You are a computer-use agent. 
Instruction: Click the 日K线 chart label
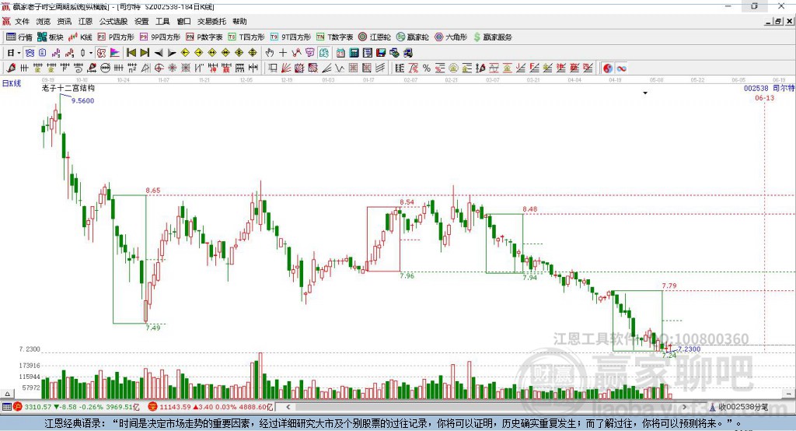pyautogui.click(x=12, y=83)
